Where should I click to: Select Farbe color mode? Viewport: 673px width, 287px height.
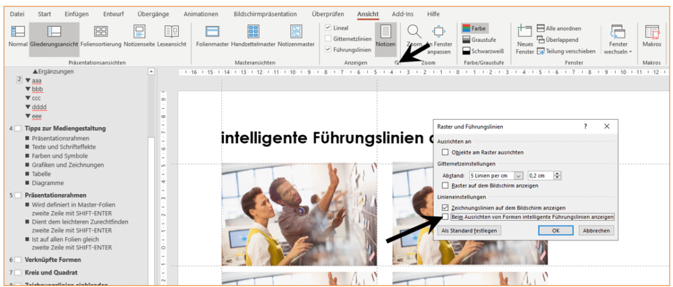[x=475, y=29]
